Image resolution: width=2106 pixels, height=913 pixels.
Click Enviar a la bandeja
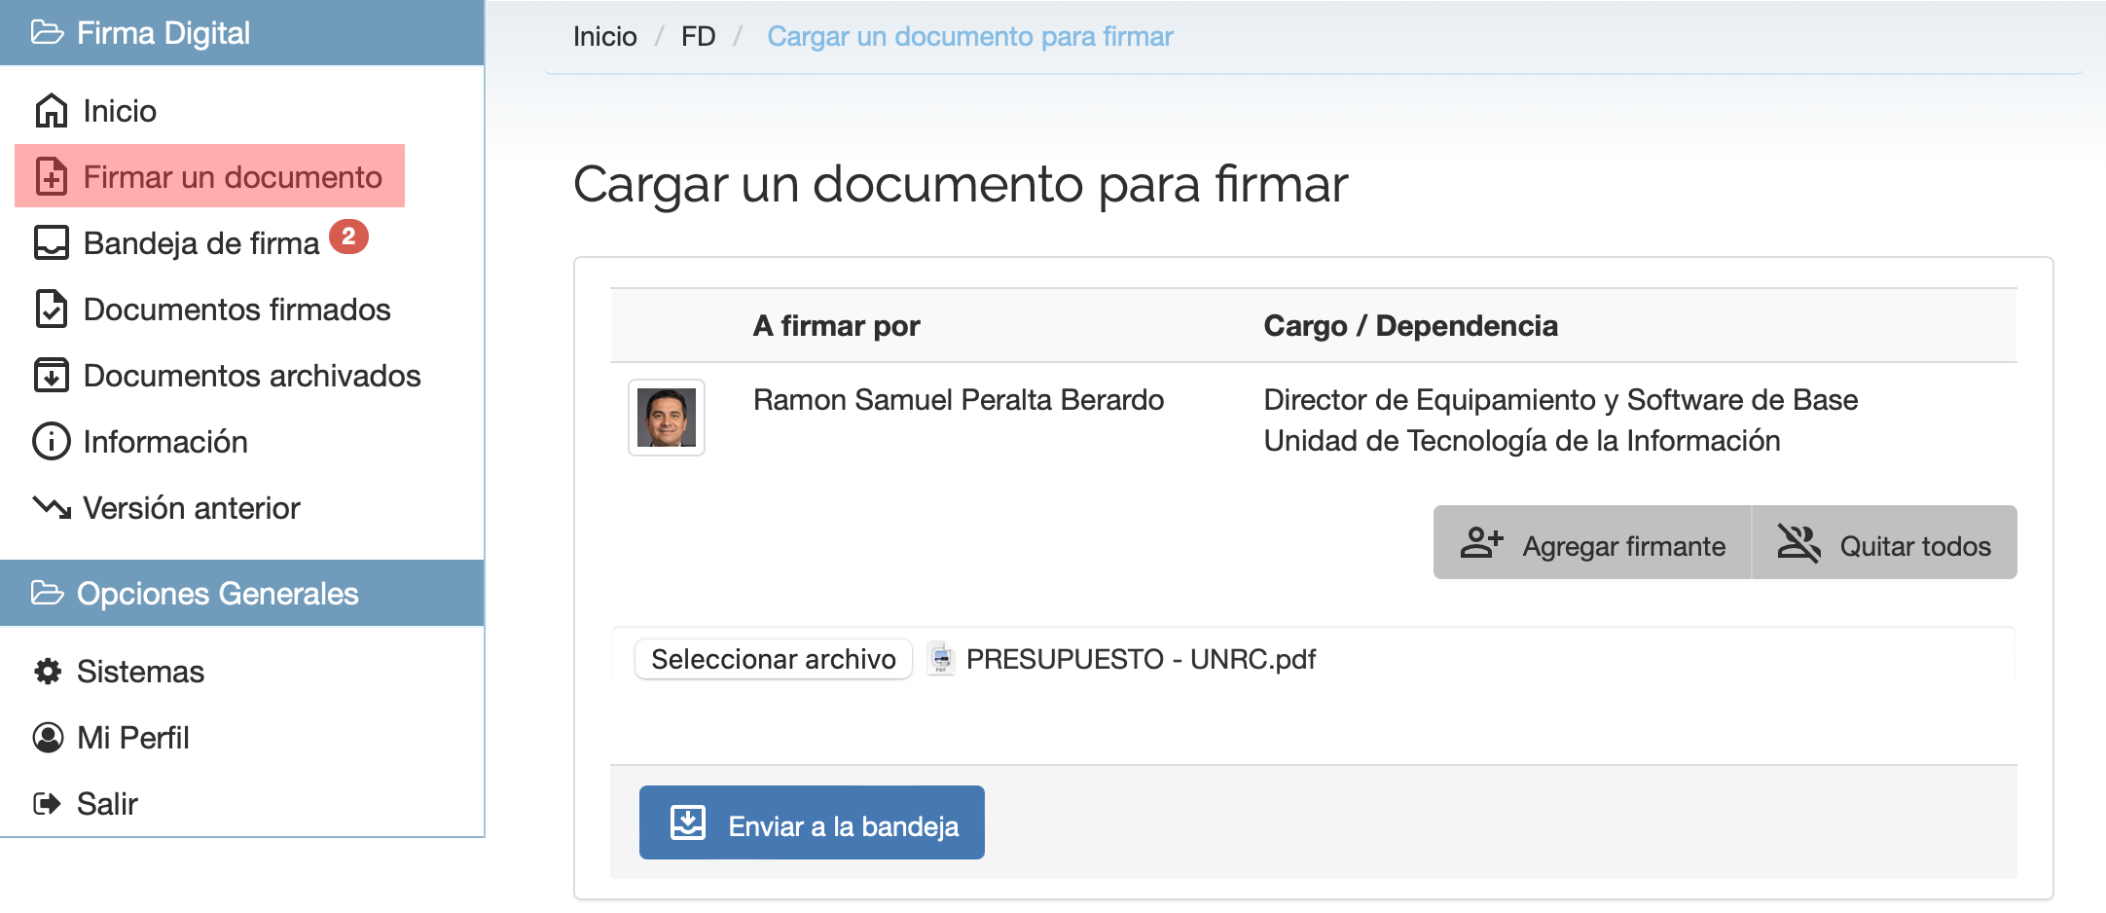click(x=811, y=822)
